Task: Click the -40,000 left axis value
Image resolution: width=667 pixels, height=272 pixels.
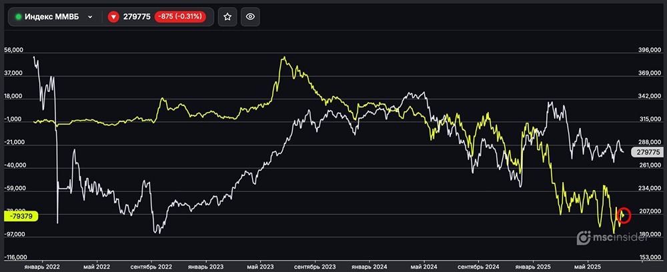Action: click(15, 165)
